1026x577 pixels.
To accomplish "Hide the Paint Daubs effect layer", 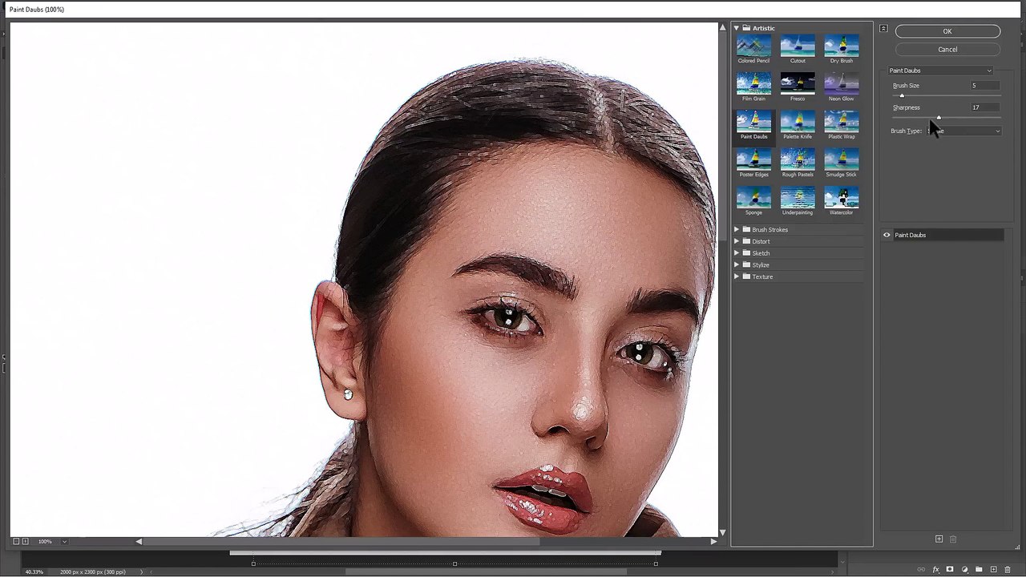I will point(887,235).
